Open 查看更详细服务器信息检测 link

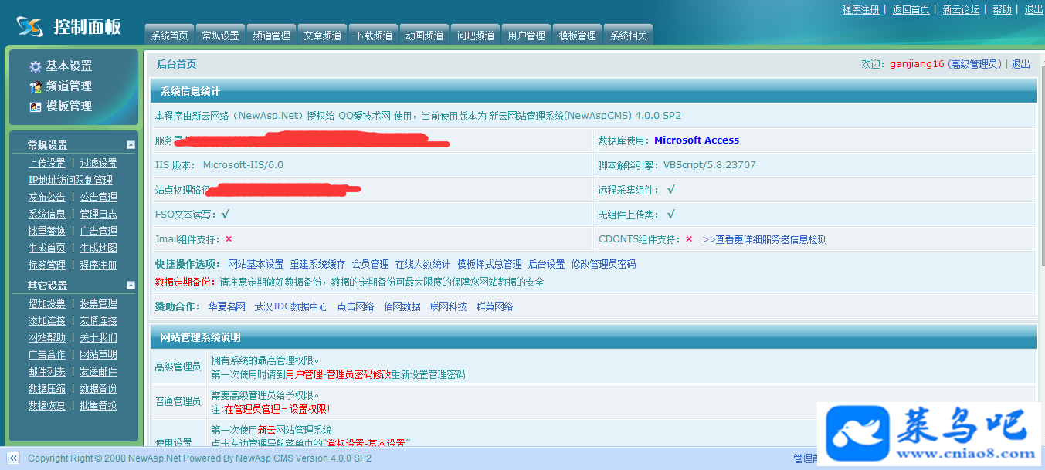coord(765,239)
